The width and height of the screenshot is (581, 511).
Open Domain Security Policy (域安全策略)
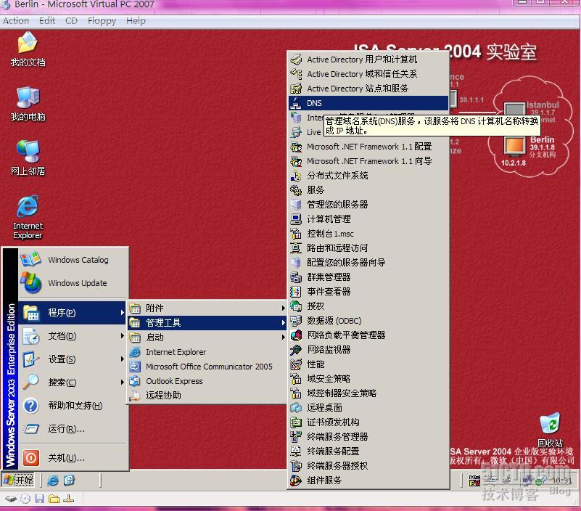pos(368,379)
